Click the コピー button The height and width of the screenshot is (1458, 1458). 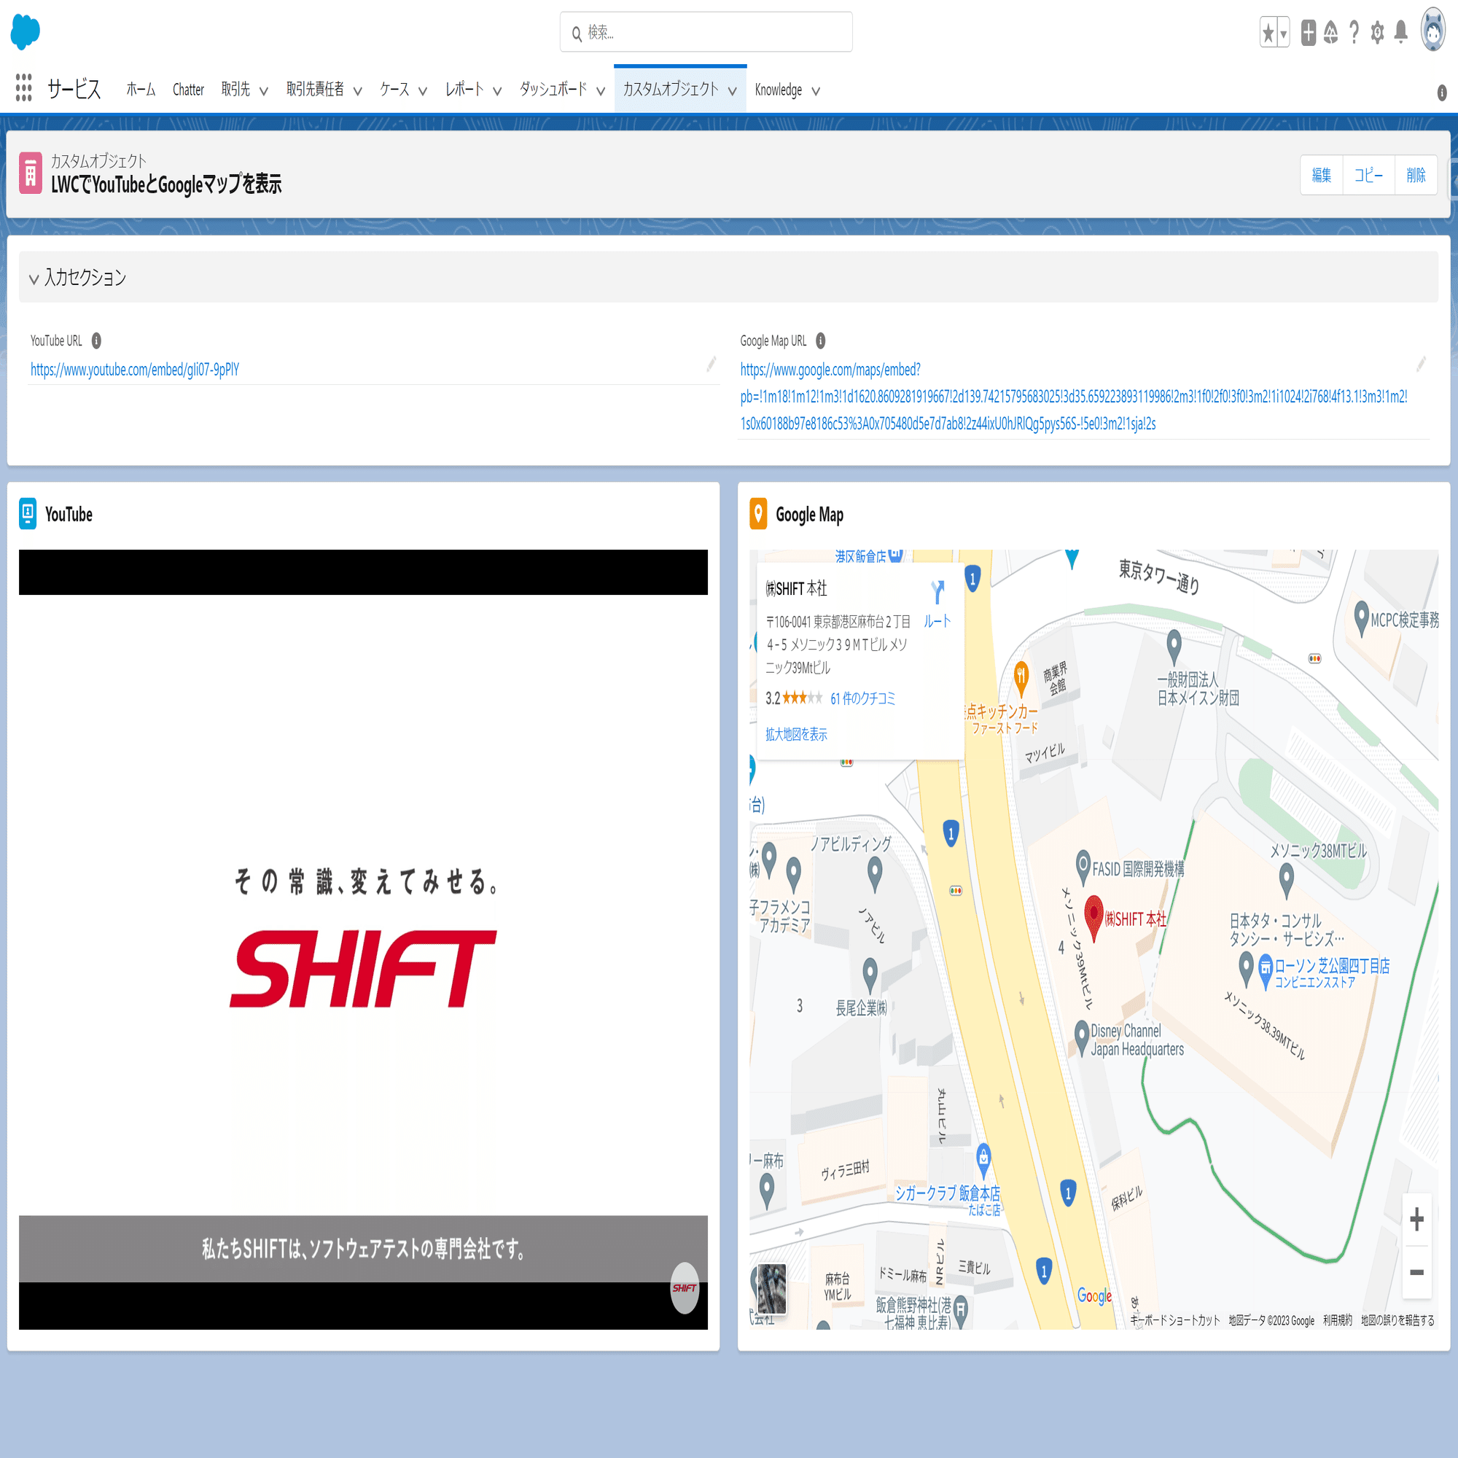1368,175
